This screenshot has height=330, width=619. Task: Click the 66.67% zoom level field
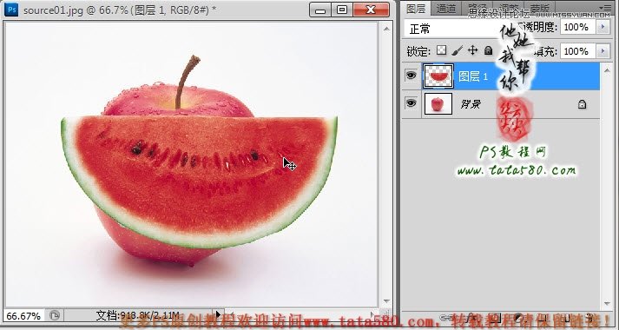23,316
